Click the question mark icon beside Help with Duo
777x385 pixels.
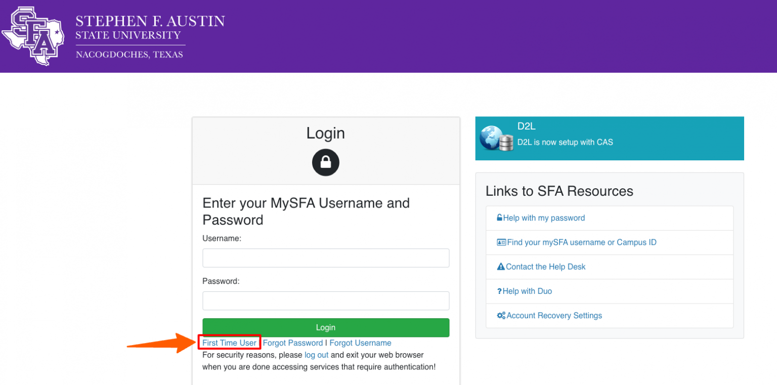click(499, 291)
